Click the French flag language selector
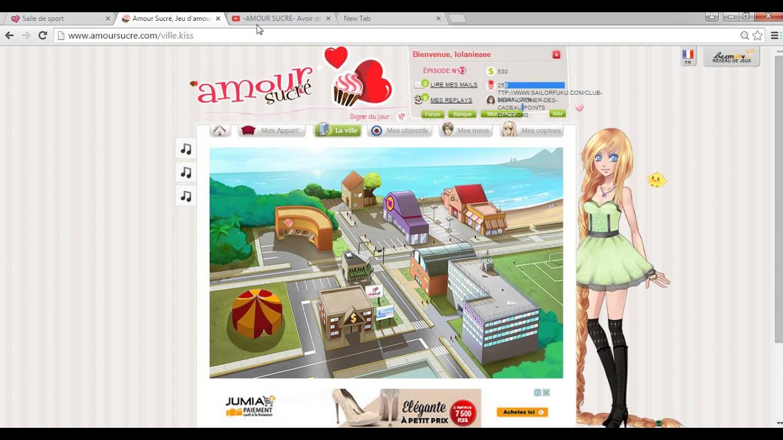 688,56
